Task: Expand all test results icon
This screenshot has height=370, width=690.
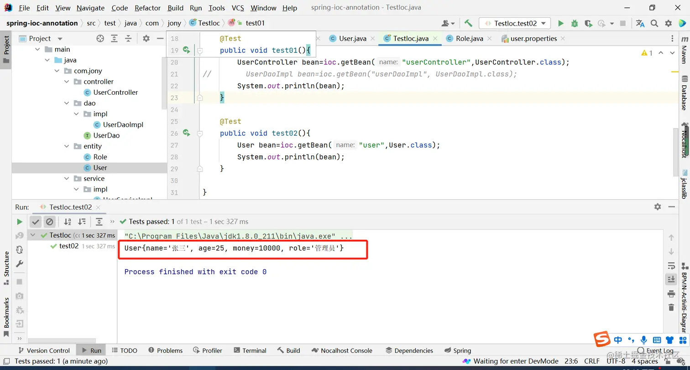Action: [x=99, y=222]
